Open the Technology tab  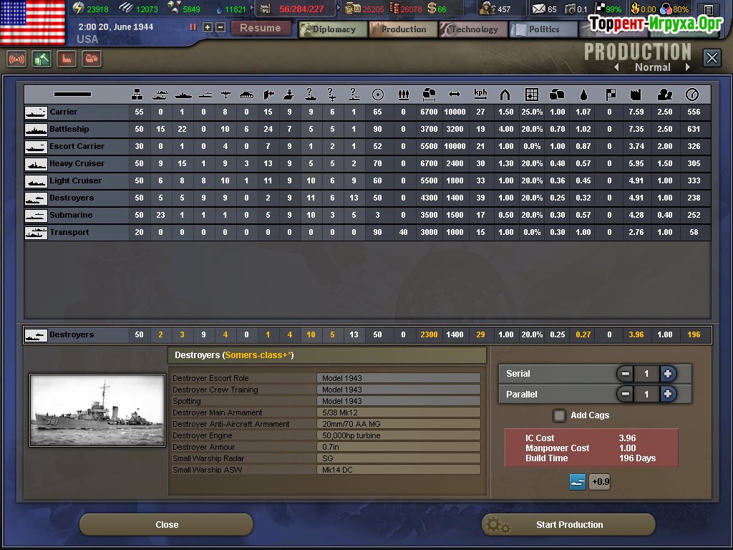(x=473, y=29)
